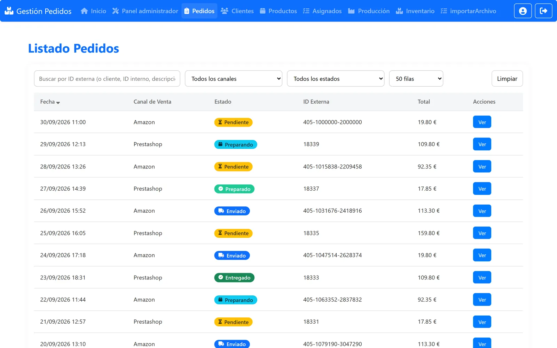View order 405-1031676-2418916 via Ver
This screenshot has height=348, width=557.
tap(482, 211)
